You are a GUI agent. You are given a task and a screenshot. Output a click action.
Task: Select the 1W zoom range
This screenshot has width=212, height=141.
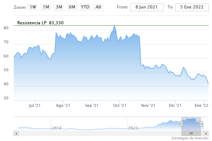(33, 7)
